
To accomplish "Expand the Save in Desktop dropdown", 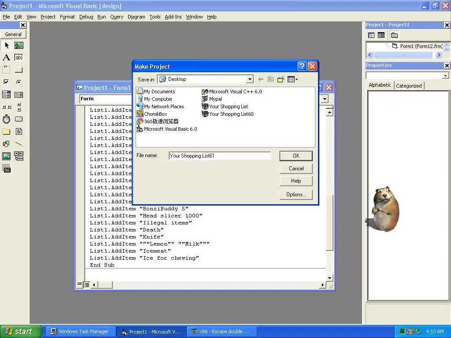I will (250, 79).
